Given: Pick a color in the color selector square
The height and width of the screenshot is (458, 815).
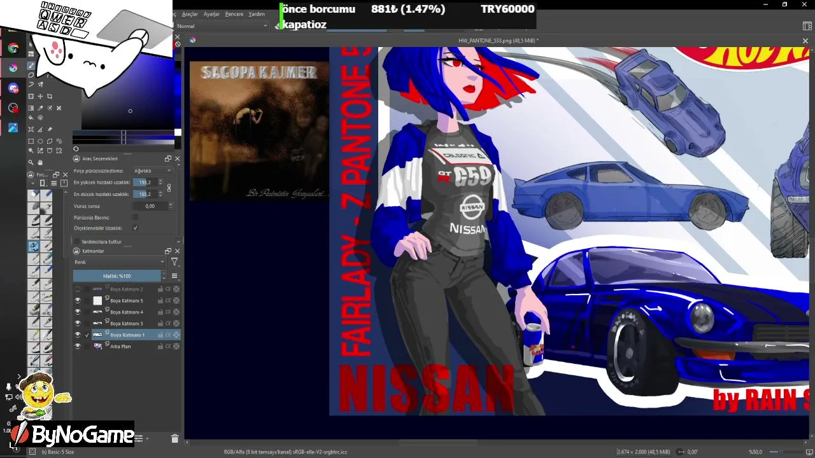Looking at the screenshot, I should tap(127, 92).
